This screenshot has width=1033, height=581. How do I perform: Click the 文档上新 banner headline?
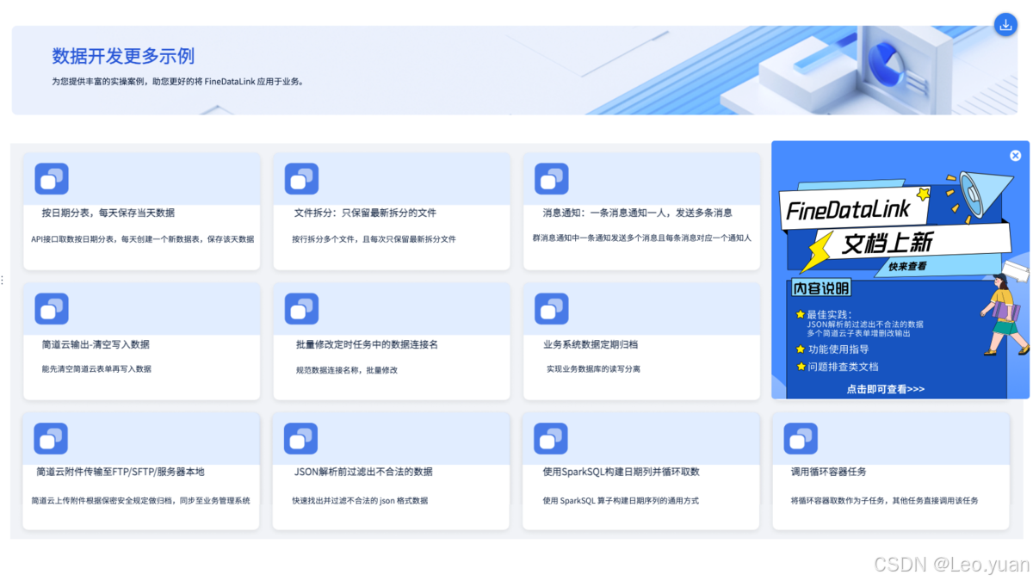(x=887, y=242)
